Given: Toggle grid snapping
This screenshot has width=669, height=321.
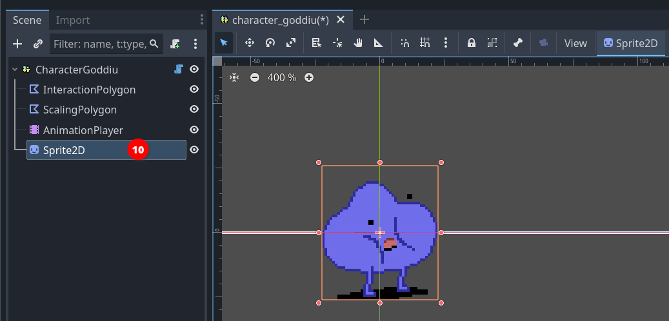Looking at the screenshot, I should tap(425, 43).
